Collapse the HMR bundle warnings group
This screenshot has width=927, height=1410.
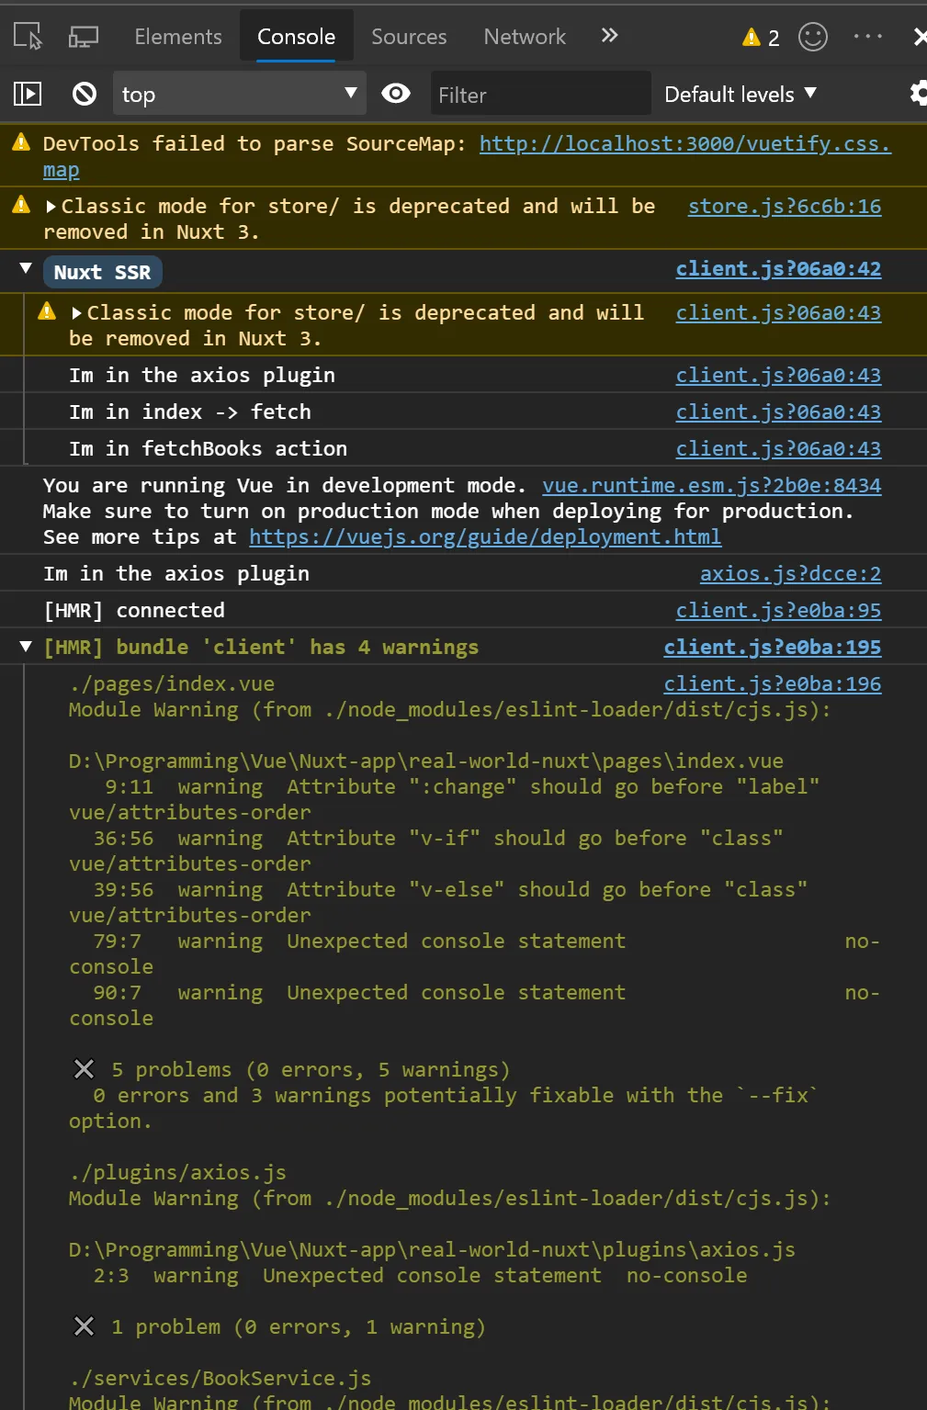[26, 647]
